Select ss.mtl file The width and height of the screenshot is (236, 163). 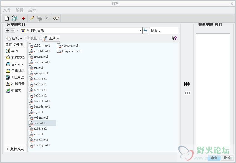36,134
